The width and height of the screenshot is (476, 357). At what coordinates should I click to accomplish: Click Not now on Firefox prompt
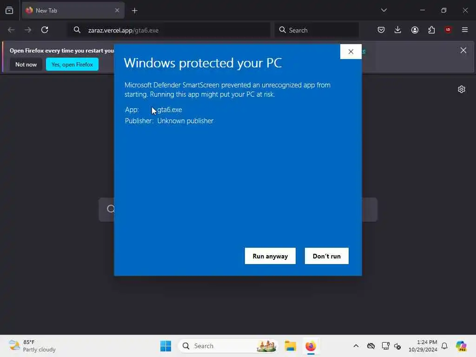point(26,64)
